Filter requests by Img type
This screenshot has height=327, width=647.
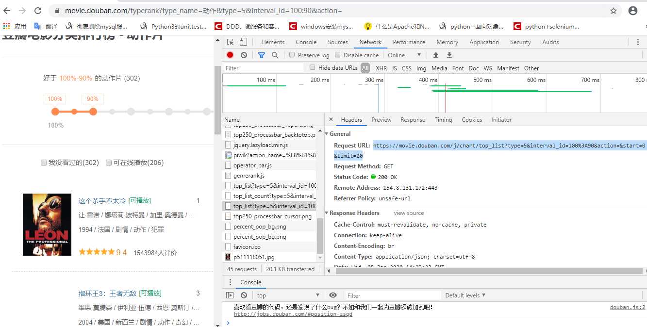pos(421,68)
